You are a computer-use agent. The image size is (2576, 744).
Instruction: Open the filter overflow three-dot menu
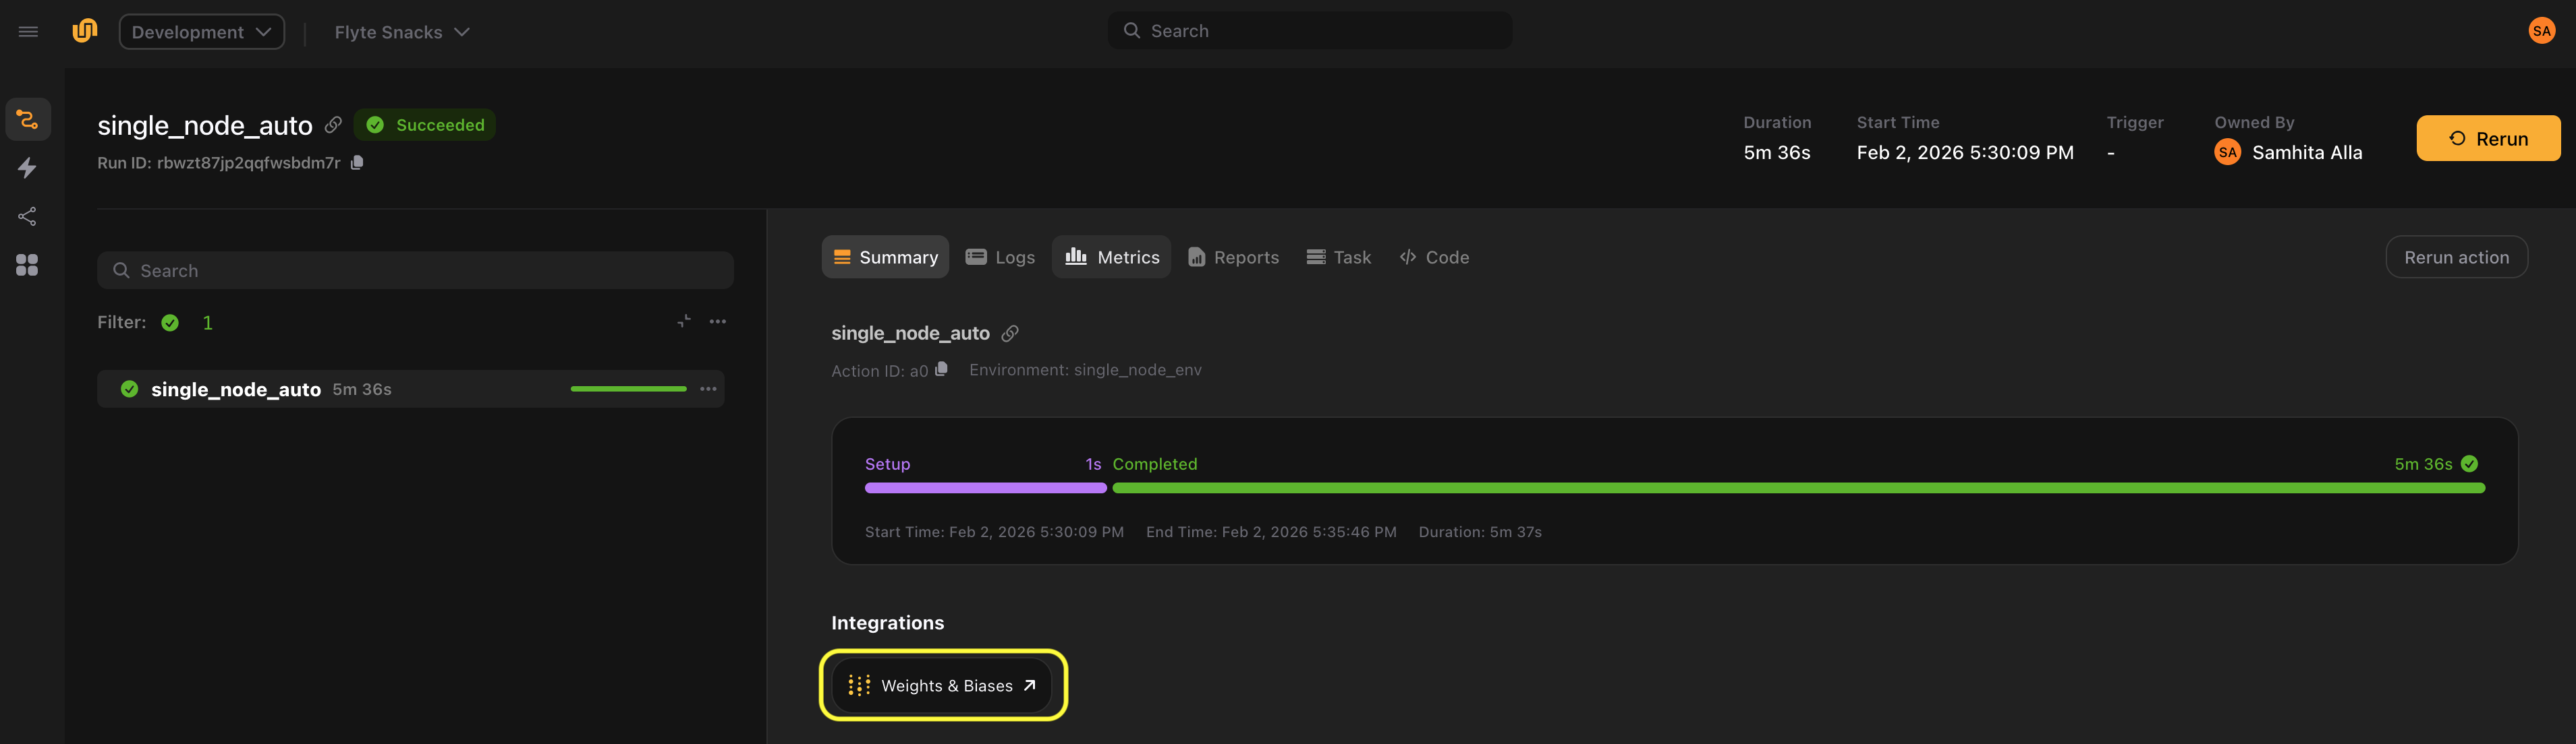717,321
